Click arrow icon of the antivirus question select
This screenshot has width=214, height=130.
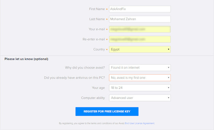pyautogui.click(x=169, y=78)
